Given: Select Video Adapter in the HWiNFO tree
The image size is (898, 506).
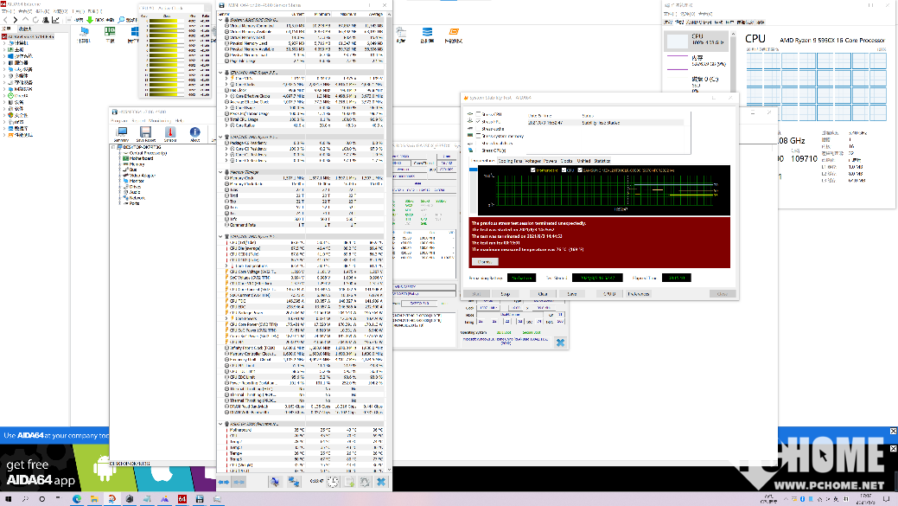Looking at the screenshot, I should click(x=142, y=176).
